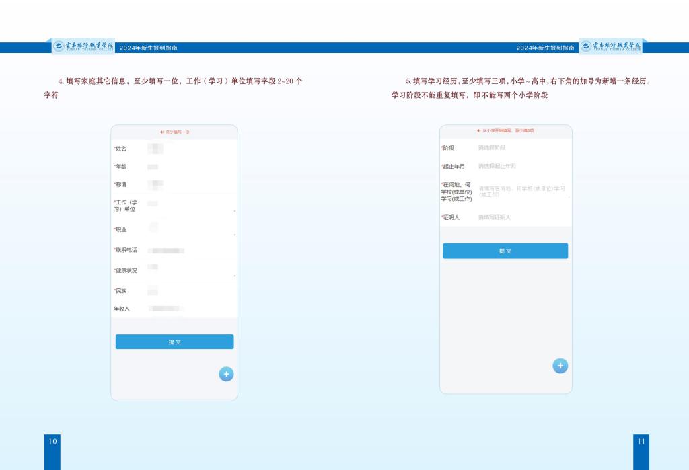
Task: Open the 阶段 stage selector
Action: [521, 147]
